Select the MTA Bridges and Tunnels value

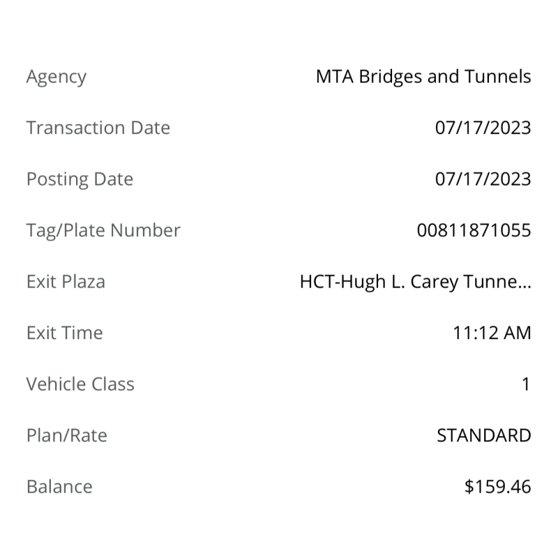coord(423,77)
